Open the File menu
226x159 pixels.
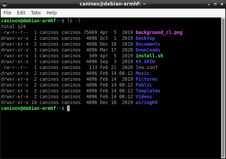7,13
